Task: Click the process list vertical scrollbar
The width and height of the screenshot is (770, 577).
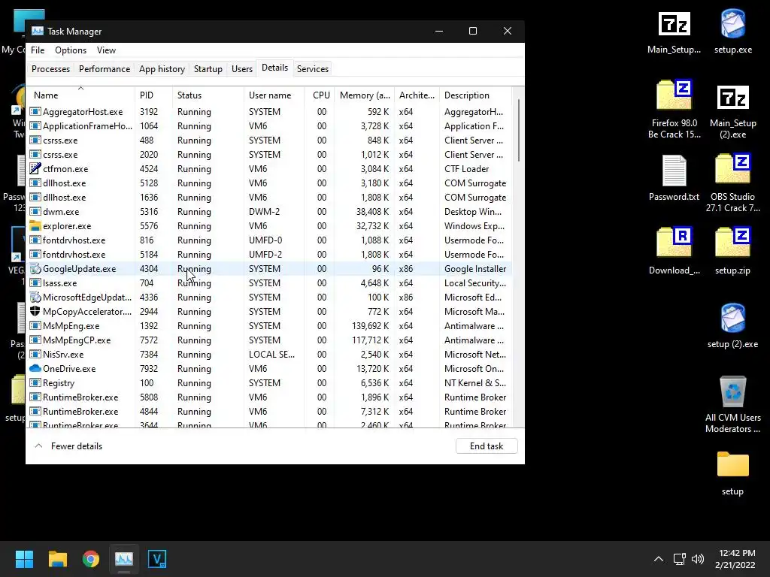Action: (x=519, y=131)
